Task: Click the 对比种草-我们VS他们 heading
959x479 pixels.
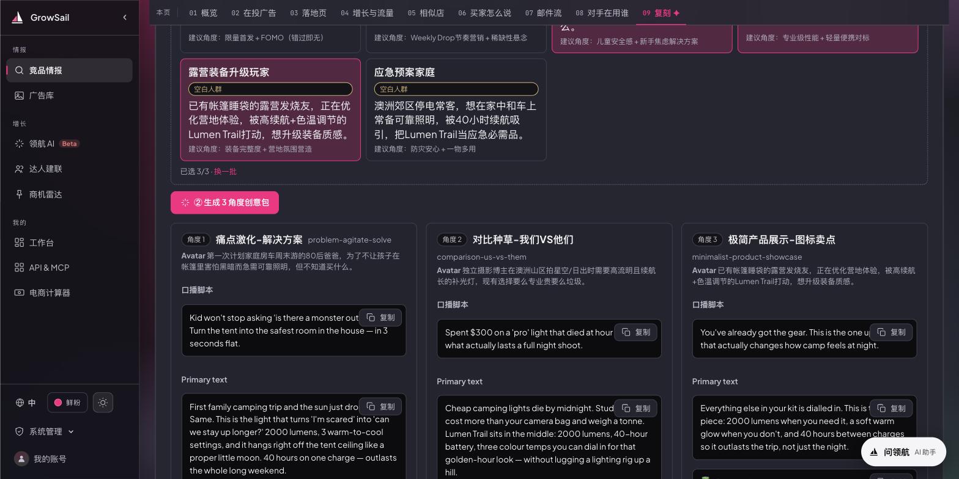Action: (x=523, y=239)
